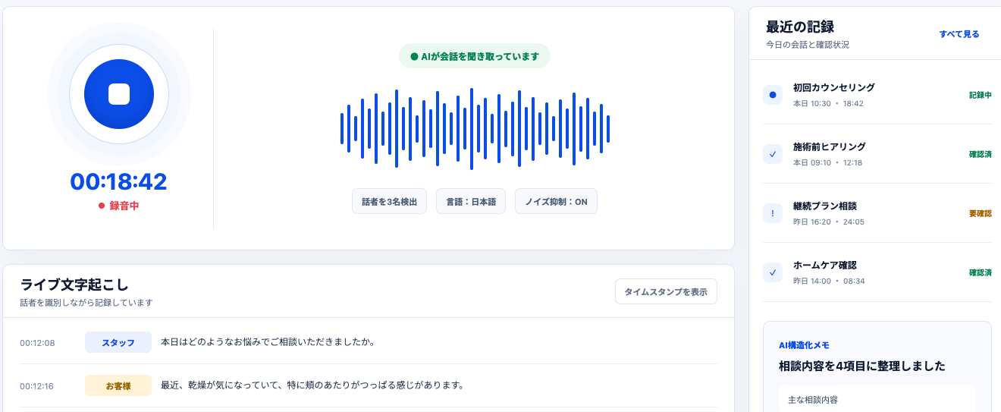The width and height of the screenshot is (1001, 412).
Task: Click the 要確認 status label
Action: coord(980,214)
